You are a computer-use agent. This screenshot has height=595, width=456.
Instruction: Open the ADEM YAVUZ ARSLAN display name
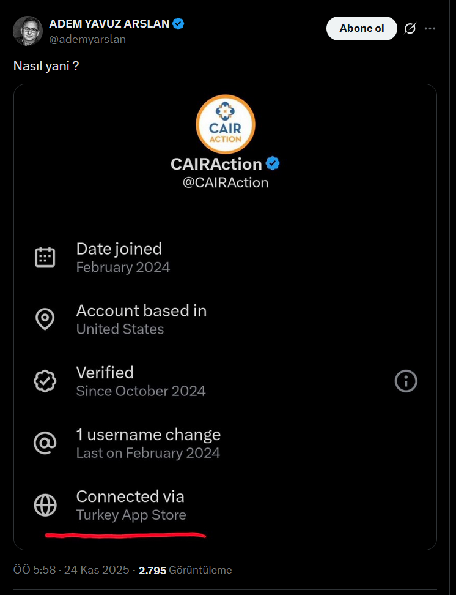[x=109, y=24]
